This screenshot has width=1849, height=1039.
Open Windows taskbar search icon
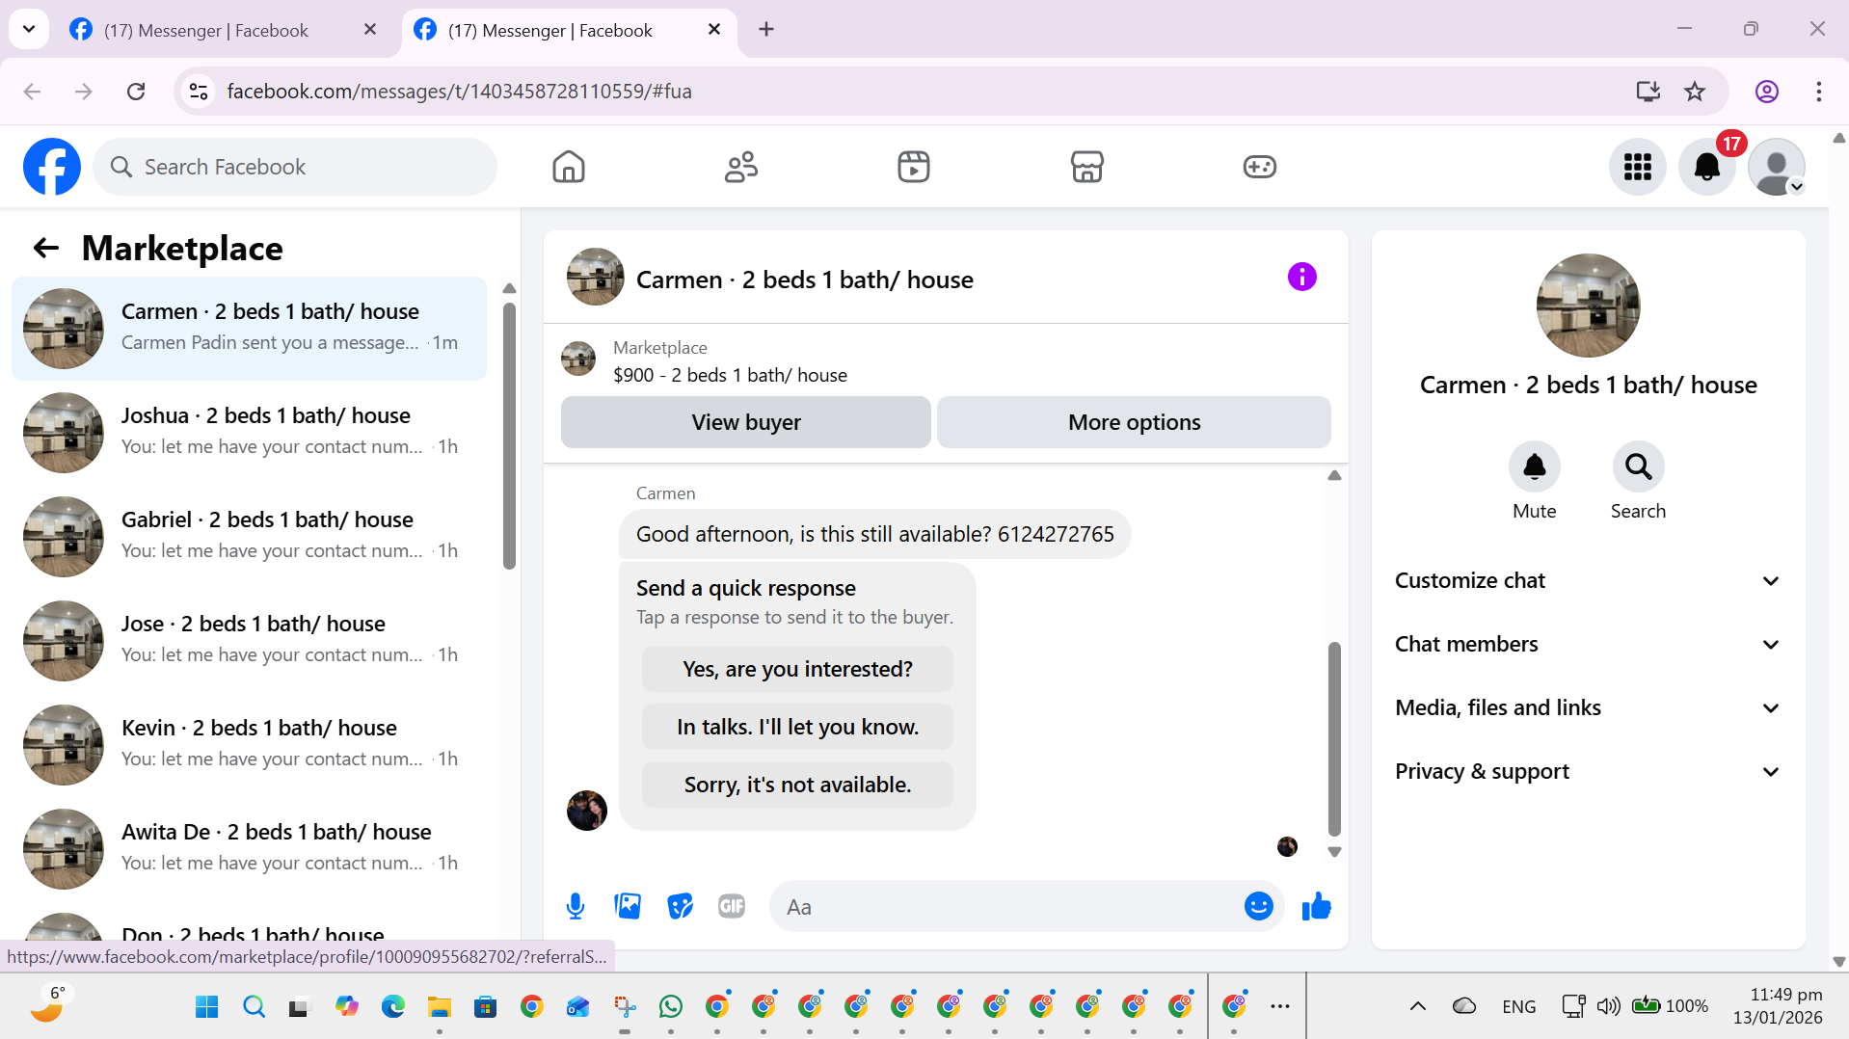tap(255, 1007)
